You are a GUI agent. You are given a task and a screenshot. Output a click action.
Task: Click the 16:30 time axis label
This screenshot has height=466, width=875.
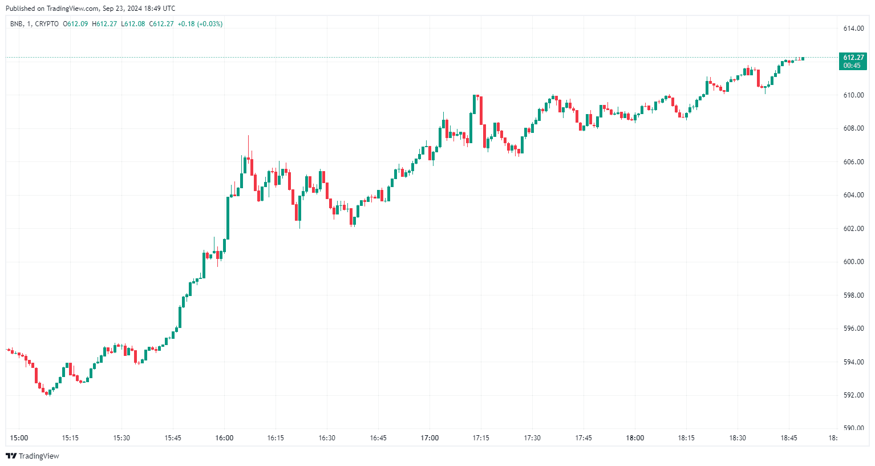point(327,438)
